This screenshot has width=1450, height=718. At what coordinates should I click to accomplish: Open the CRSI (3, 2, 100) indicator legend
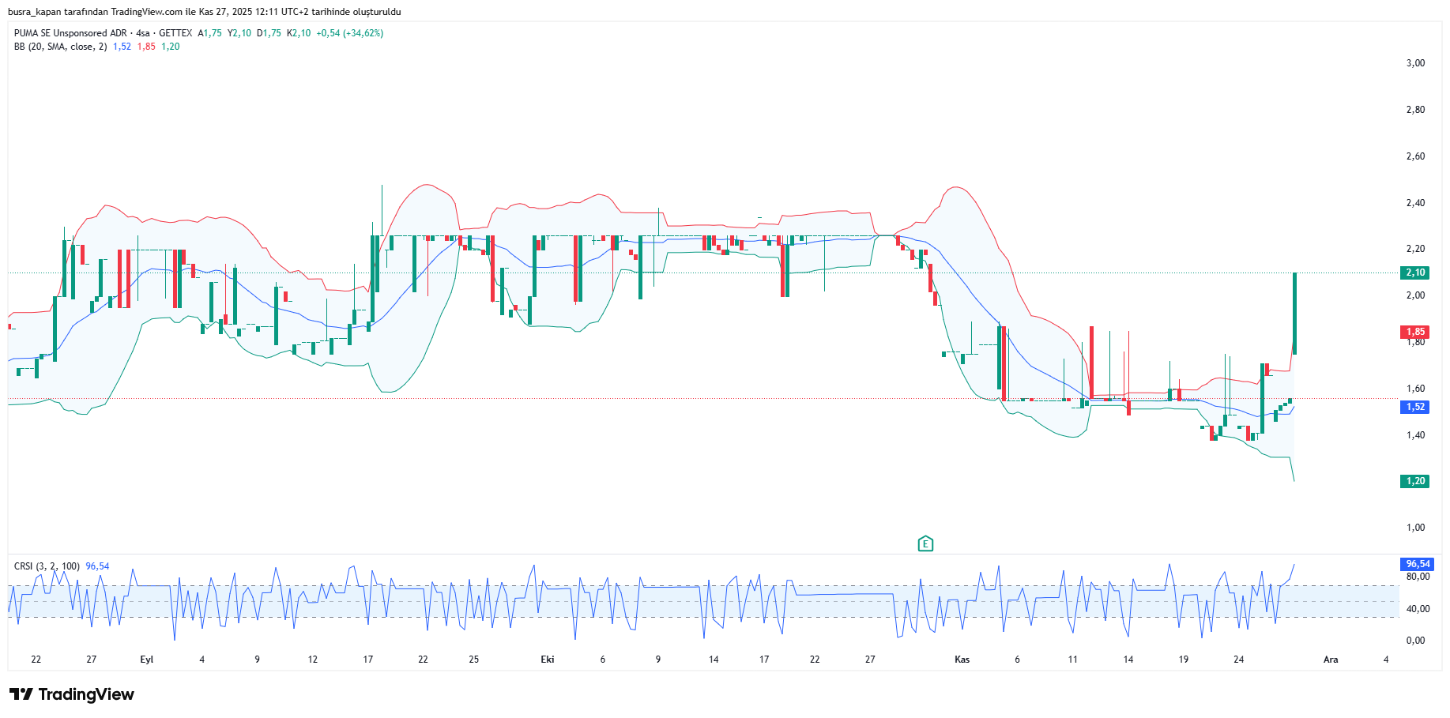pos(47,566)
